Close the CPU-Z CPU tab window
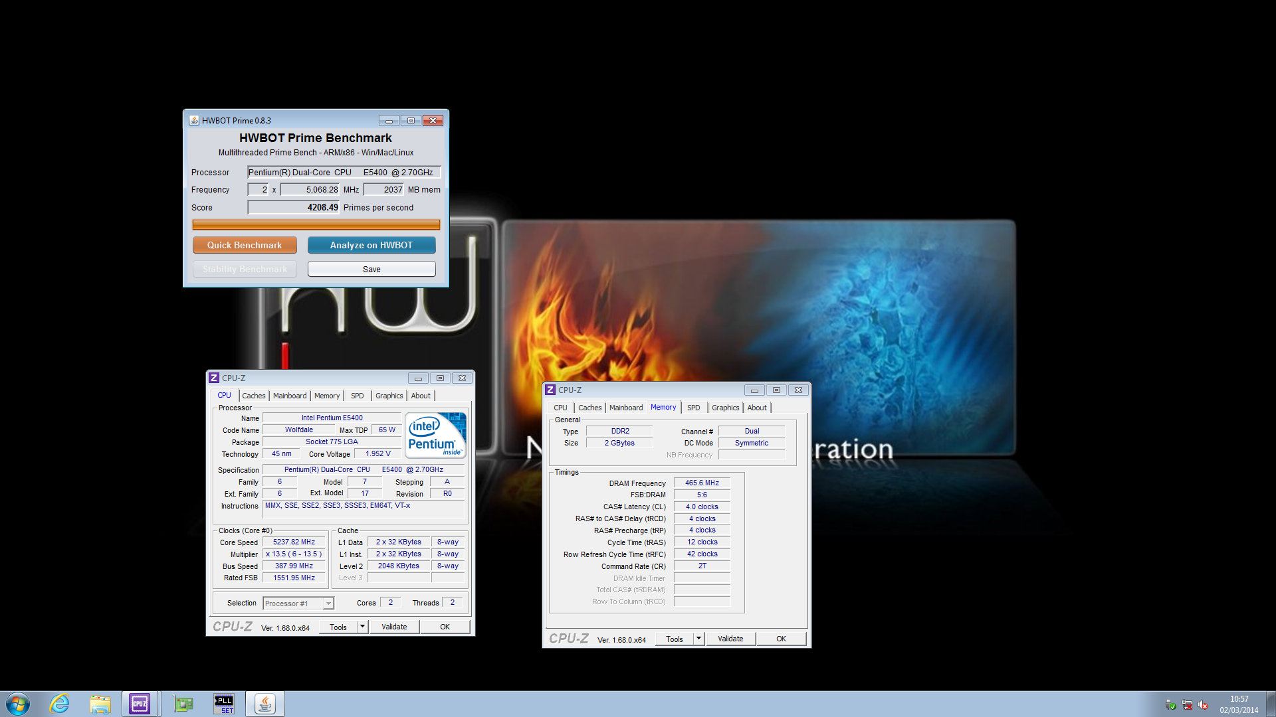 (462, 378)
